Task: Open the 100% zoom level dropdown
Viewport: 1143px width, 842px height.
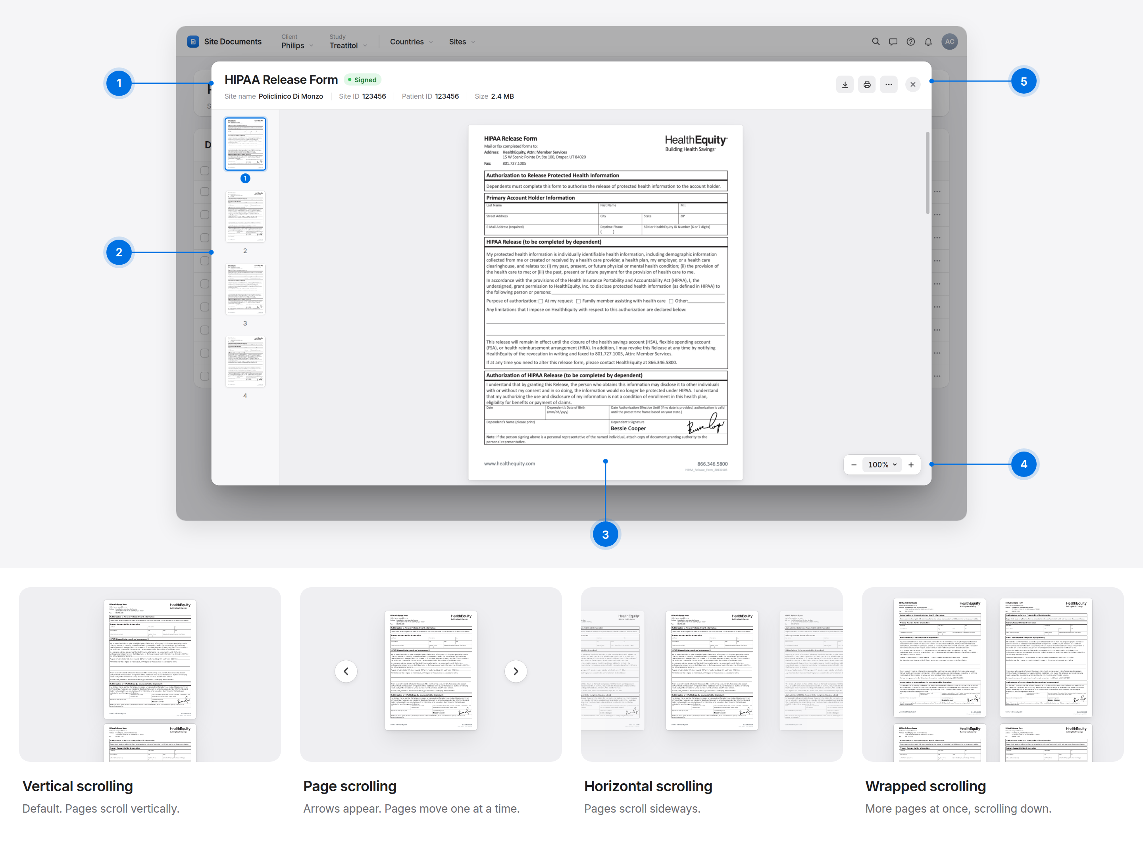Action: point(882,465)
